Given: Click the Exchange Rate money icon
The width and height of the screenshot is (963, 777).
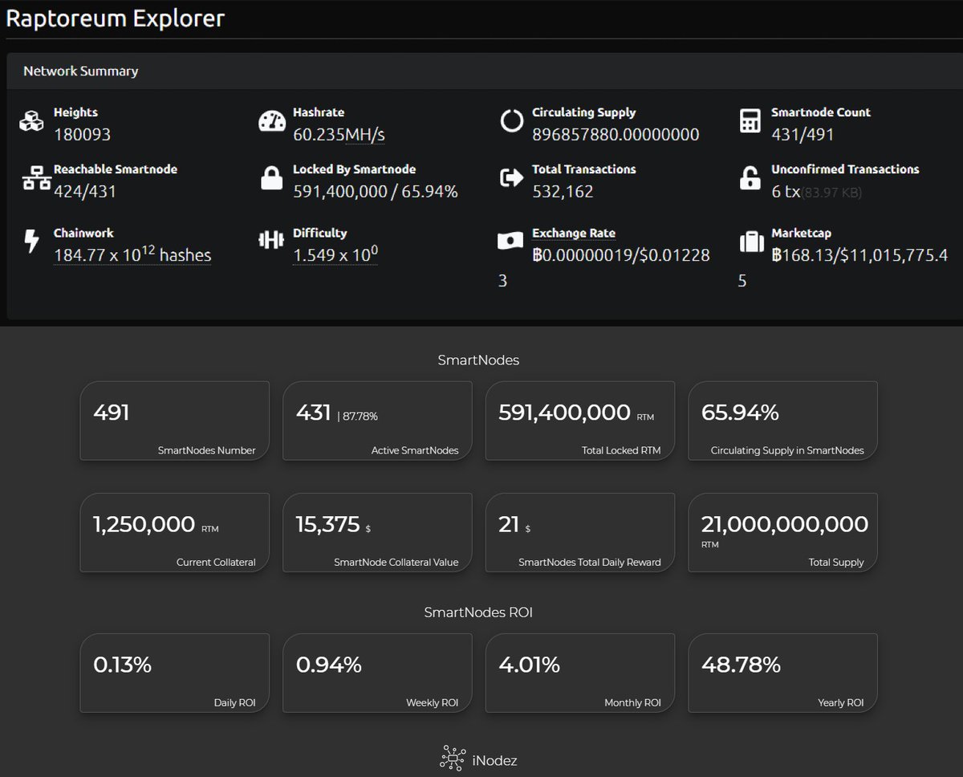Looking at the screenshot, I should (511, 241).
